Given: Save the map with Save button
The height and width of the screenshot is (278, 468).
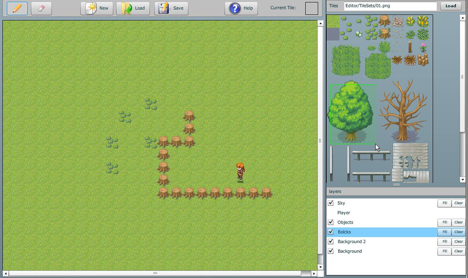Looking at the screenshot, I should [171, 8].
